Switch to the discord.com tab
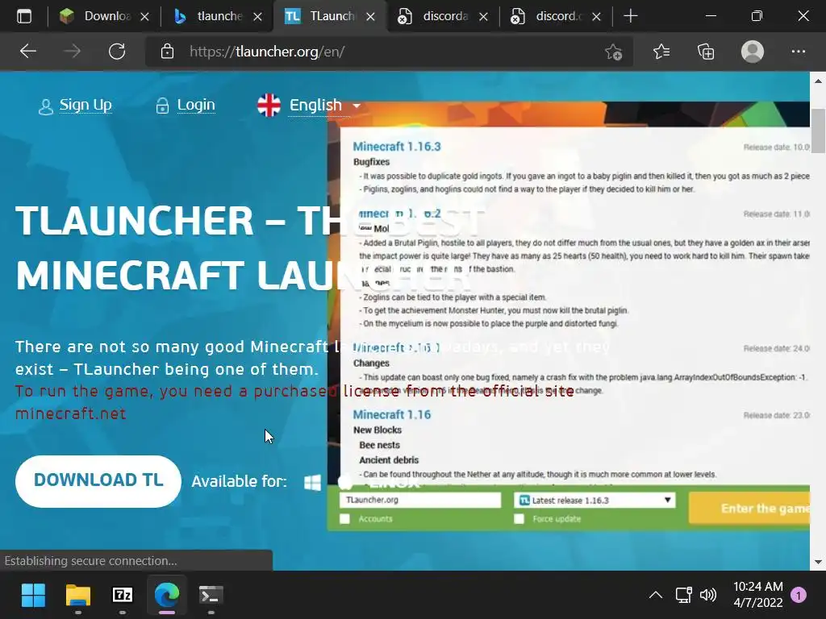The height and width of the screenshot is (619, 826). coord(556,16)
